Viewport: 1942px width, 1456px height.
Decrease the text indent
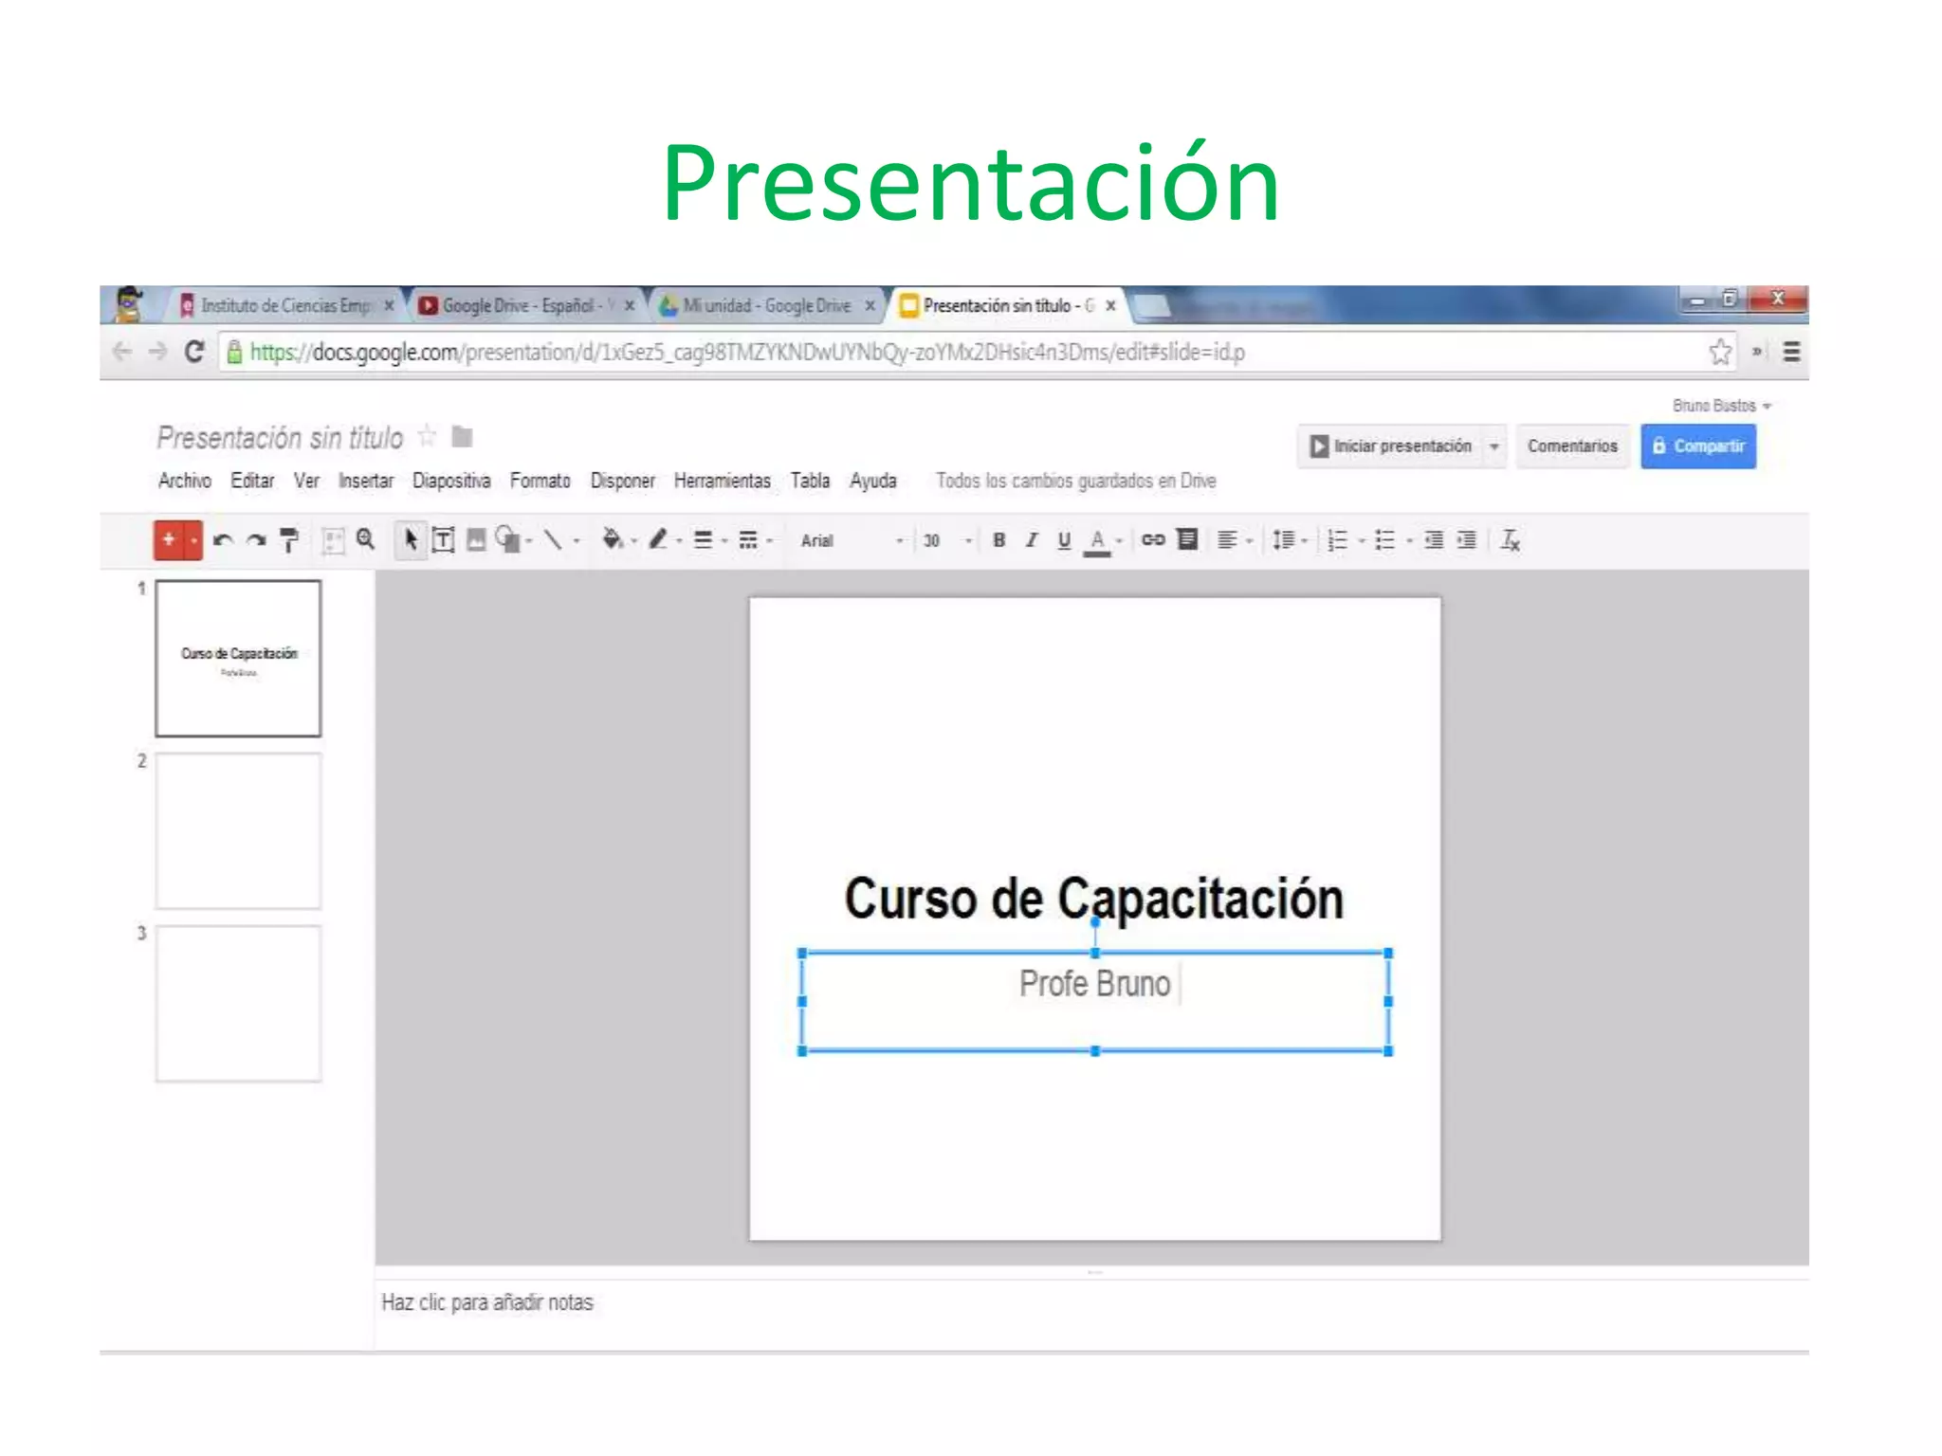[x=1434, y=540]
